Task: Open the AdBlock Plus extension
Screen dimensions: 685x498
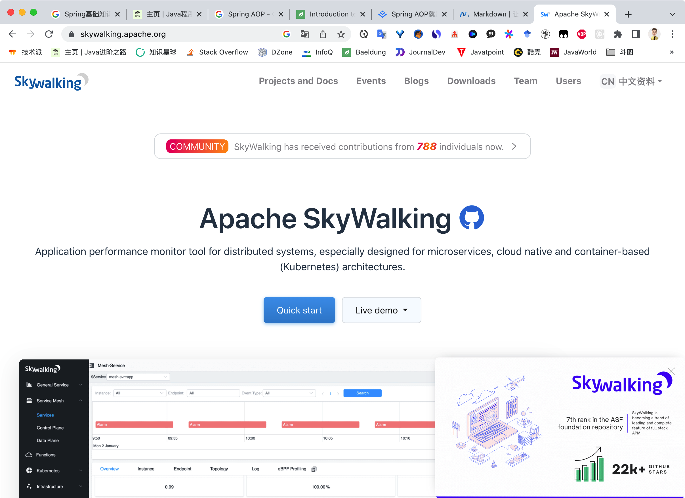Action: 582,34
